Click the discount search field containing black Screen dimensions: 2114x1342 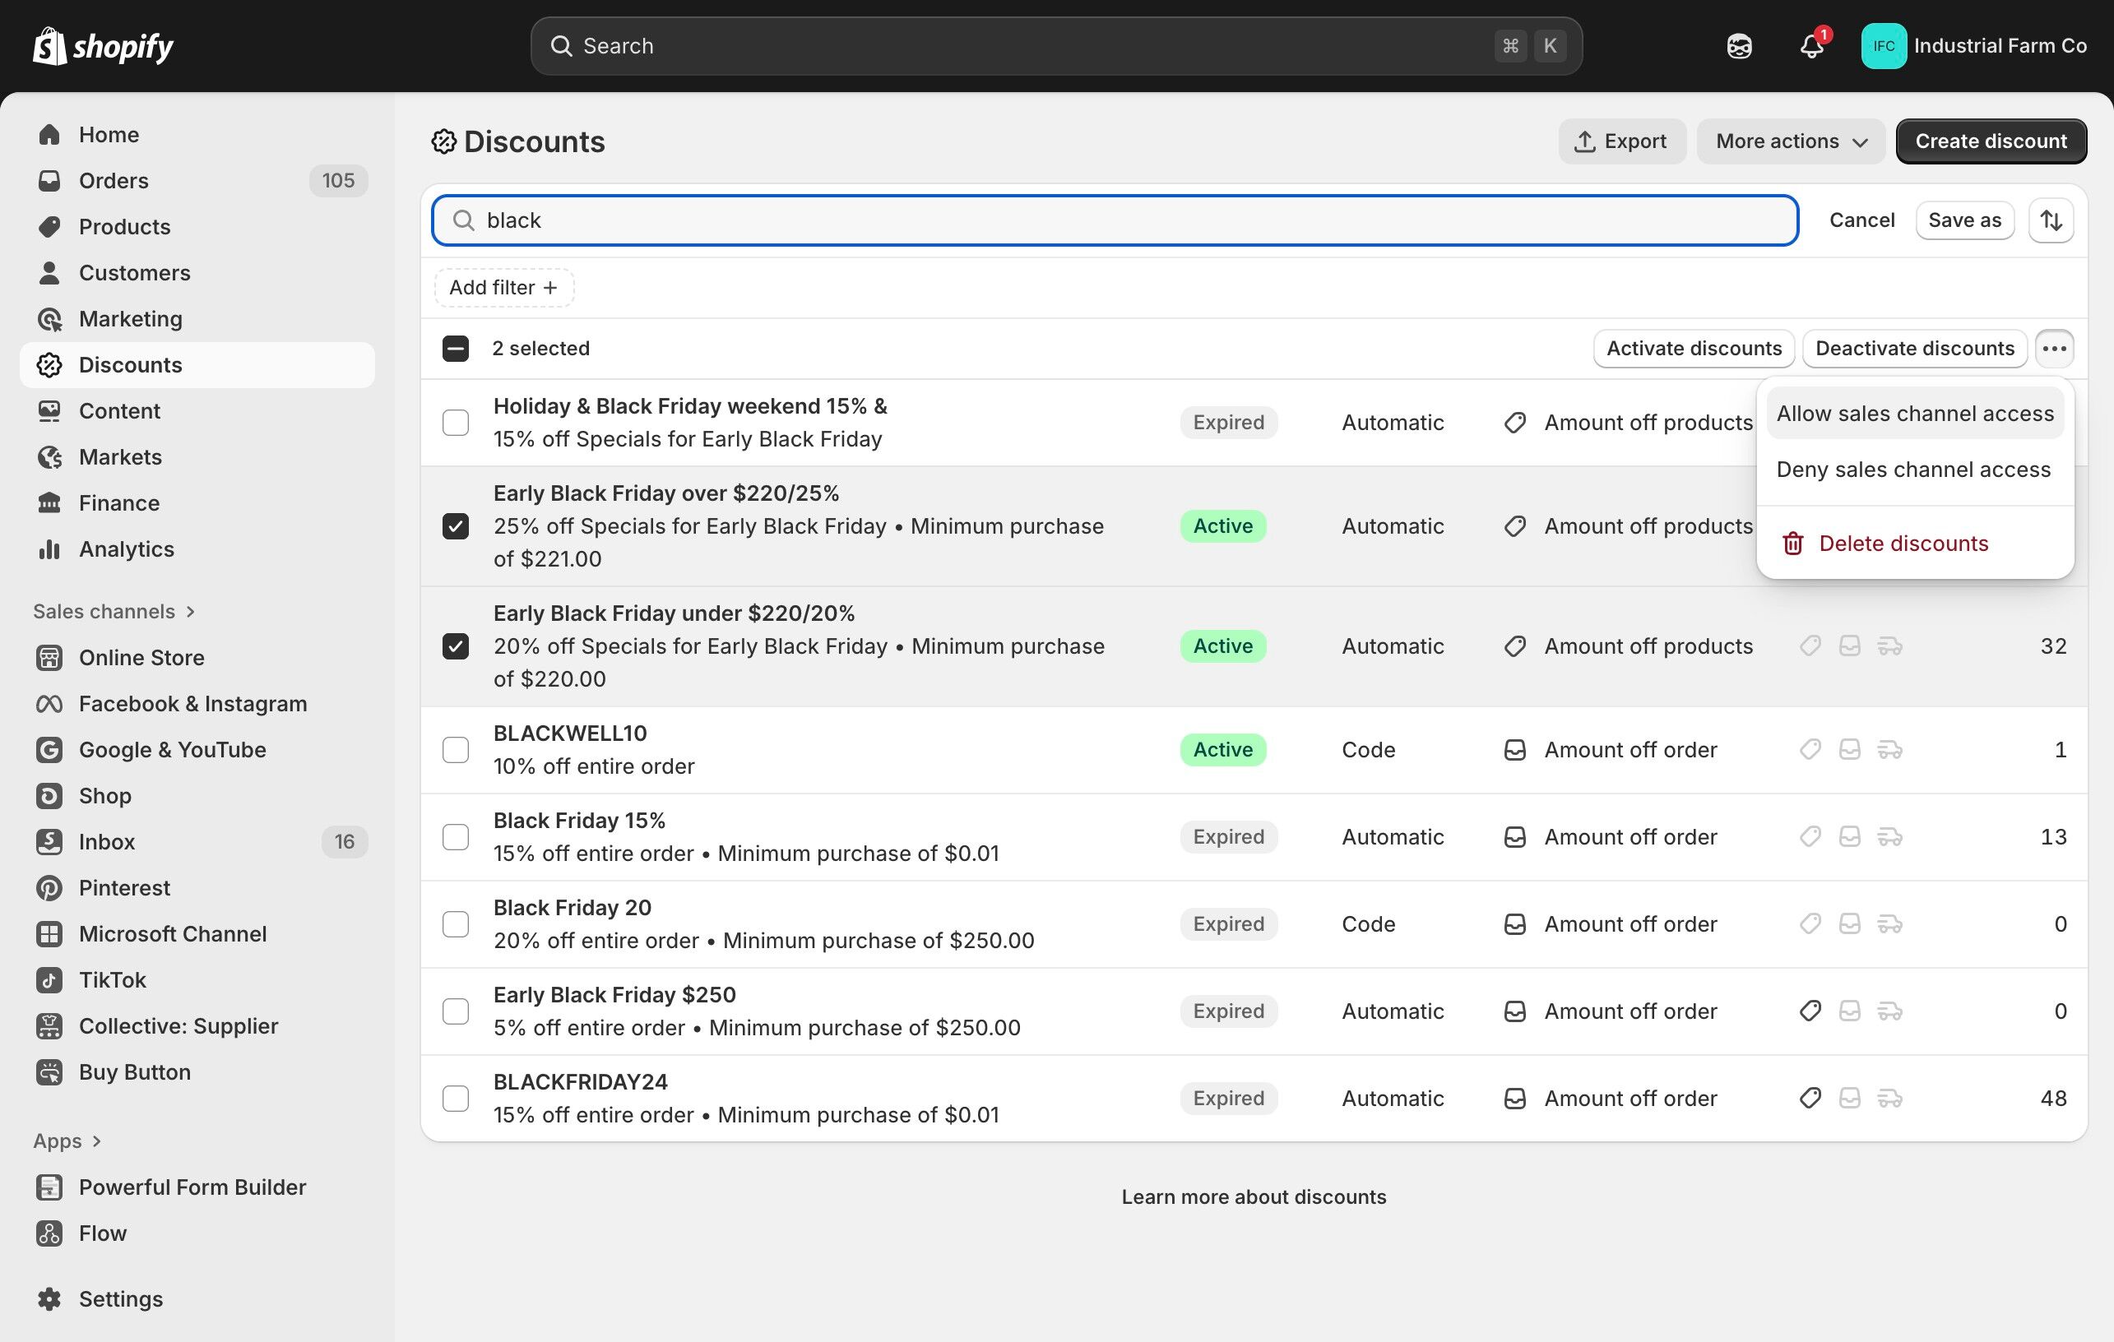[1115, 220]
